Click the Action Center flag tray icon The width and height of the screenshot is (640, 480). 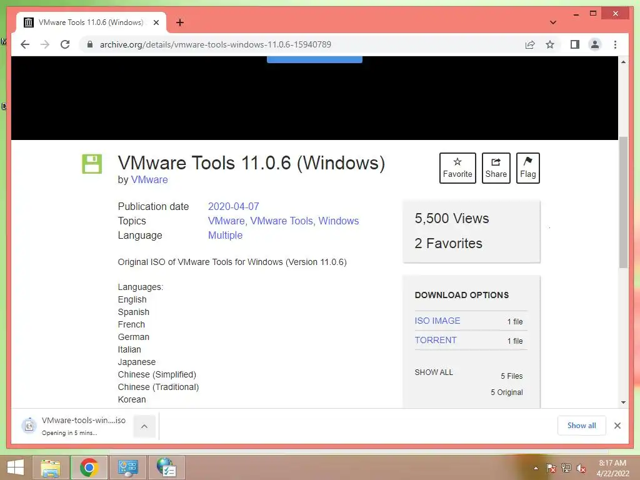551,468
